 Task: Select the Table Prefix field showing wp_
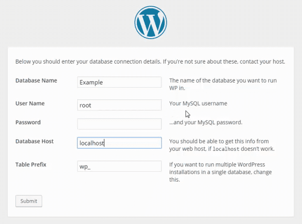pos(119,166)
